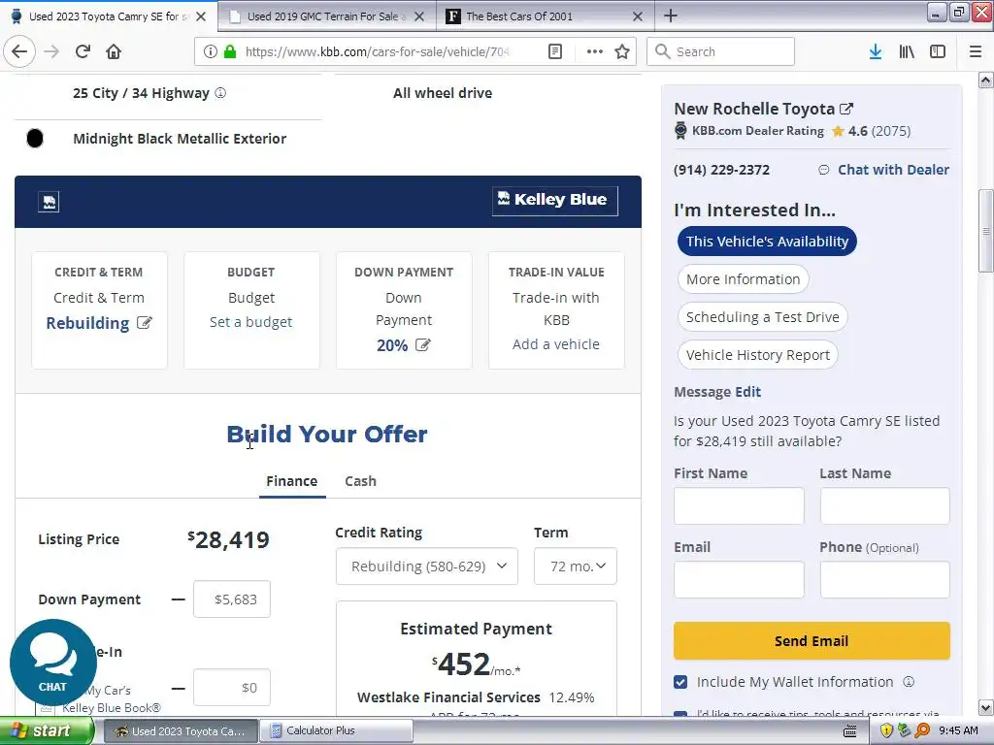Click the Kelley Blue logo button
The height and width of the screenshot is (745, 994).
point(554,201)
